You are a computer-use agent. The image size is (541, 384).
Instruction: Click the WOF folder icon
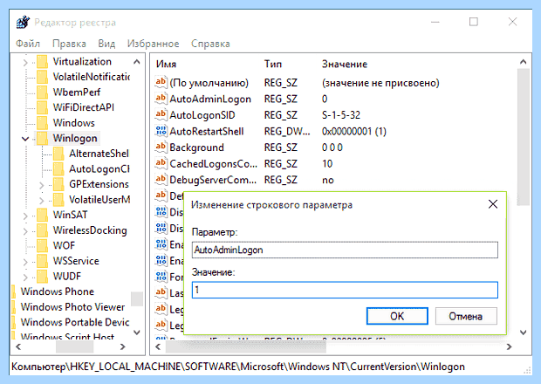coord(43,245)
